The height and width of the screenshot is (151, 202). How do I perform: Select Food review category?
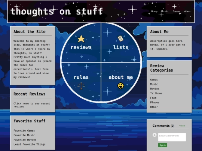pyautogui.click(x=153, y=98)
